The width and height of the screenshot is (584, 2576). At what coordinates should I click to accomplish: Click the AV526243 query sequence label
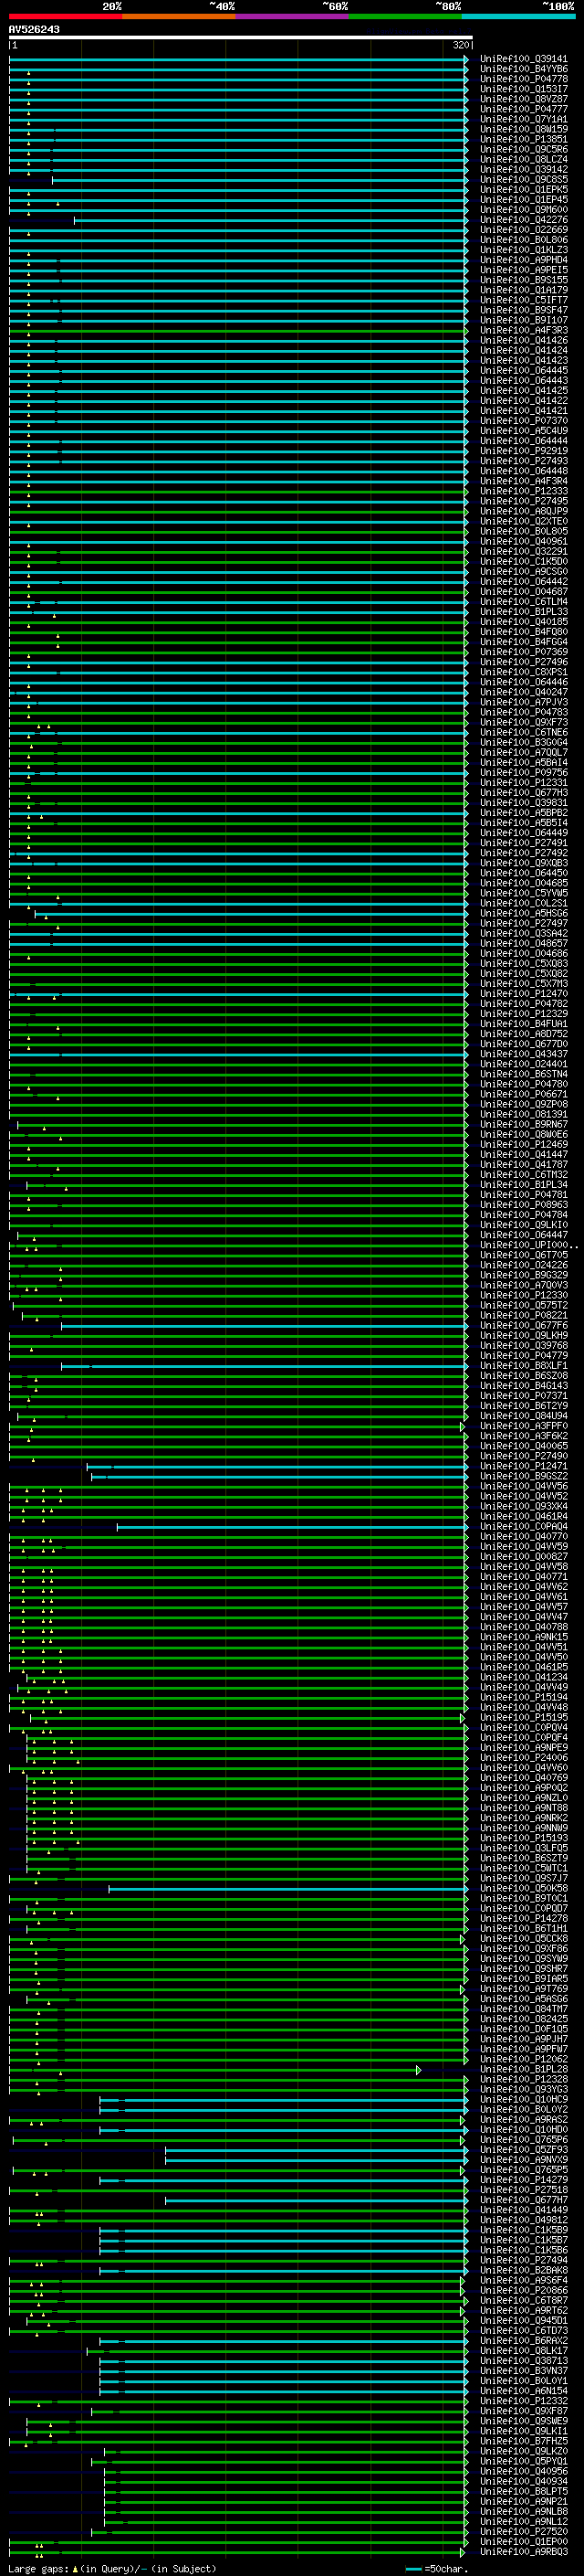tap(34, 30)
